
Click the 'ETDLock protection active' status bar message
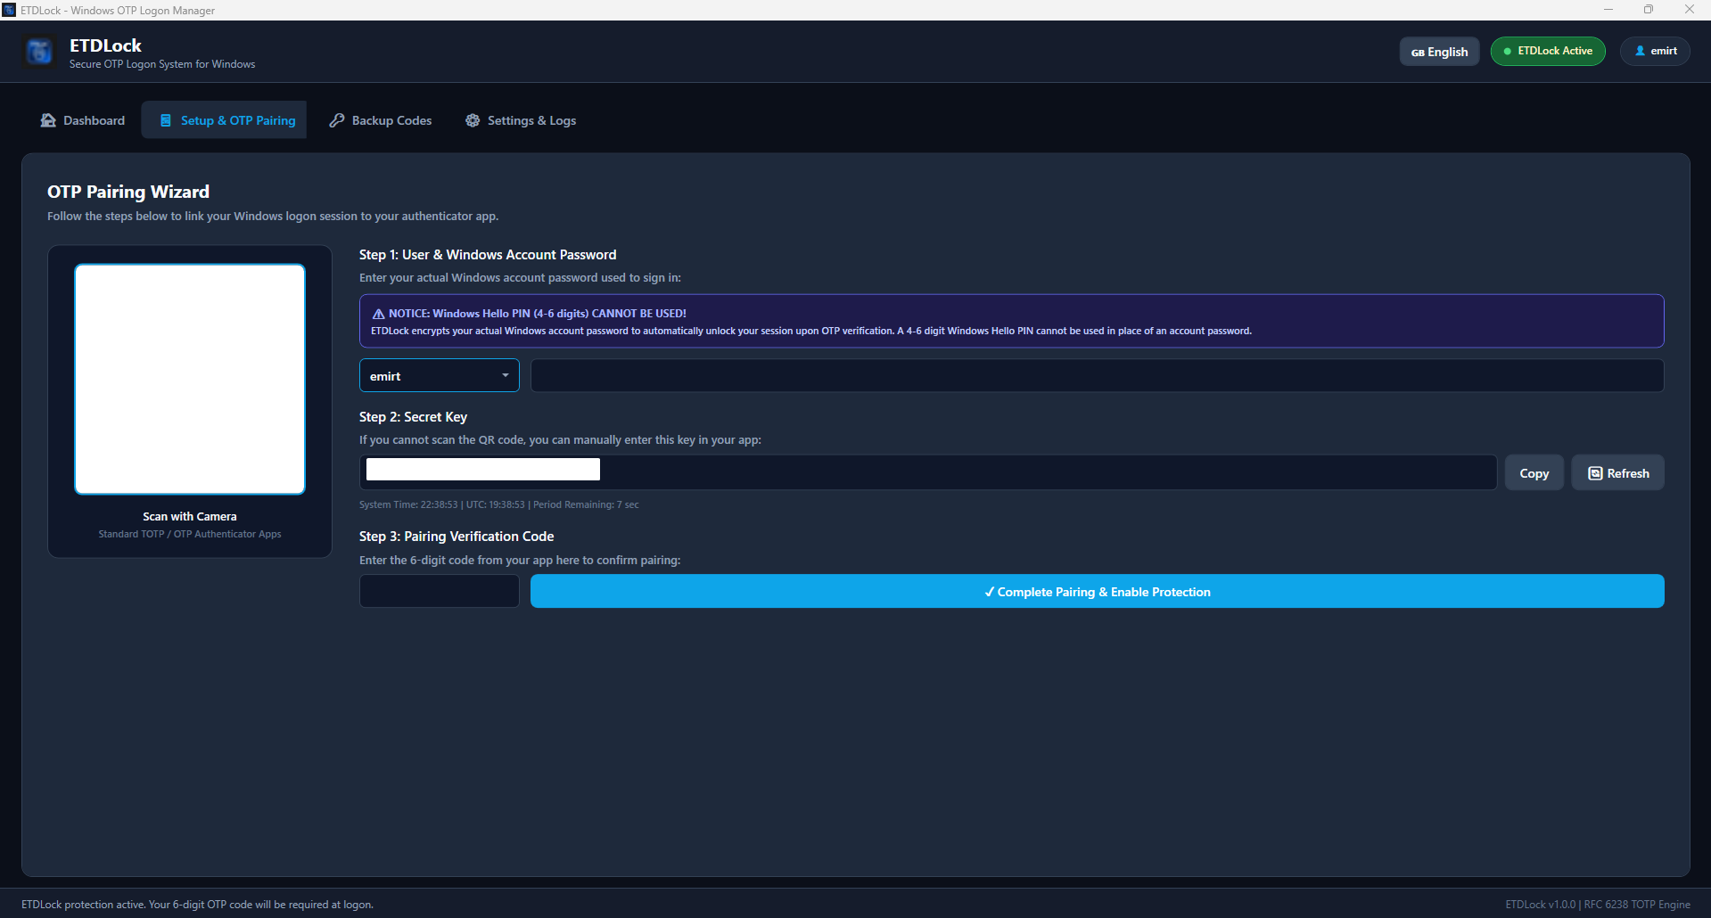click(x=197, y=905)
